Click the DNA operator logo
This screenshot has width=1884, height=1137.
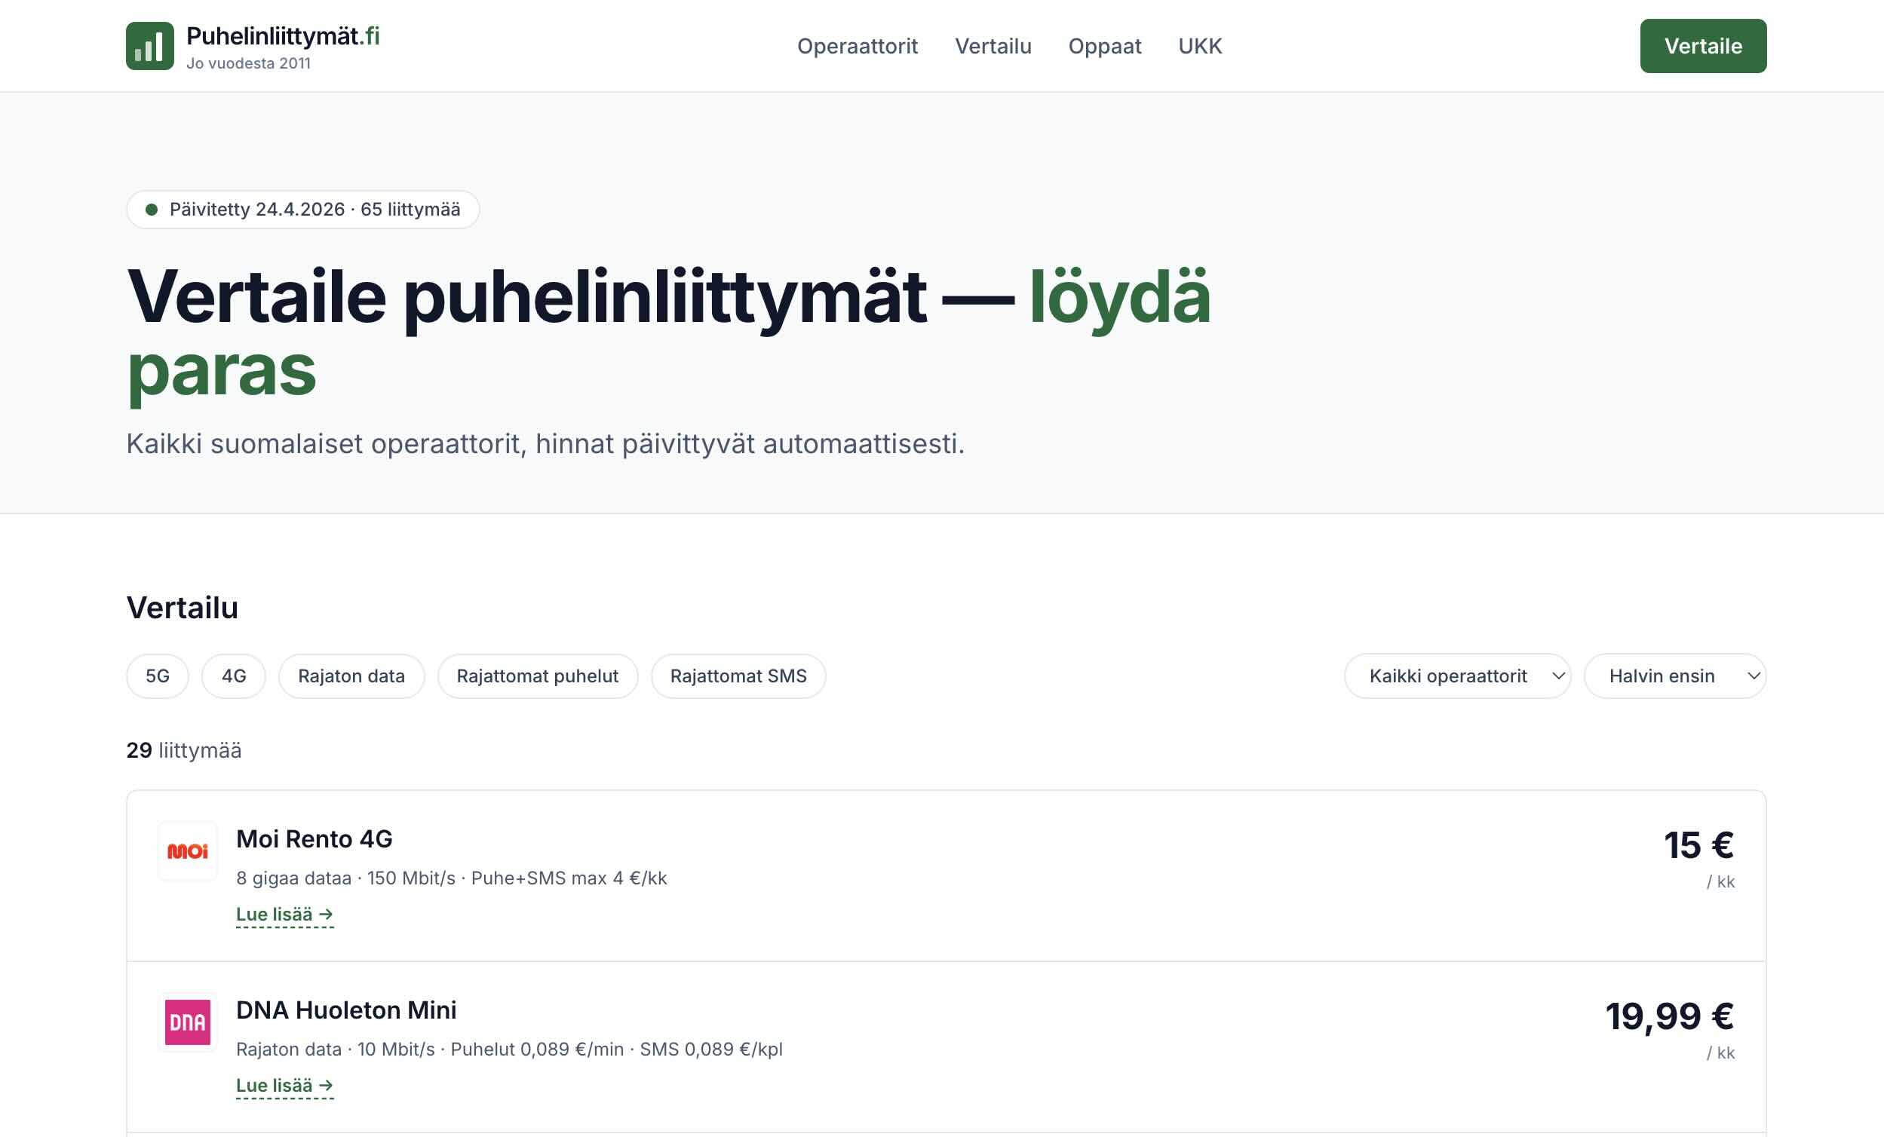188,1022
